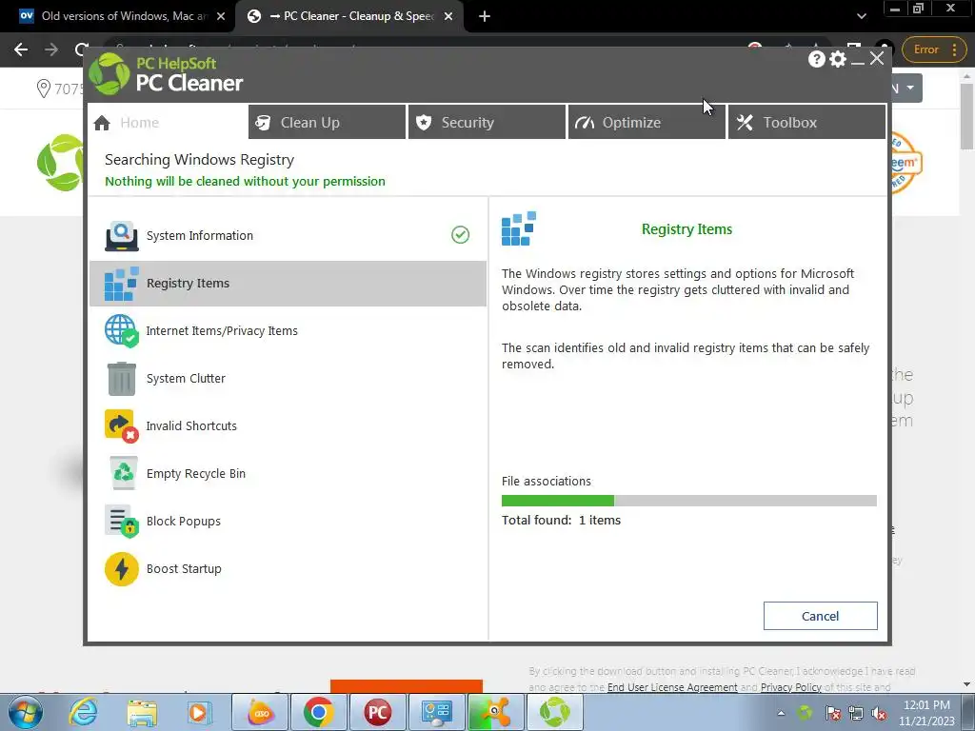The image size is (975, 731).
Task: Select the System Information row label
Action: [x=200, y=236]
